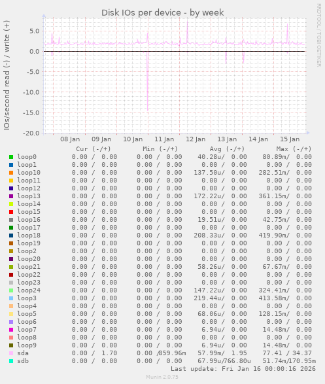Click the 13 Jan x-axis label

pos(227,139)
